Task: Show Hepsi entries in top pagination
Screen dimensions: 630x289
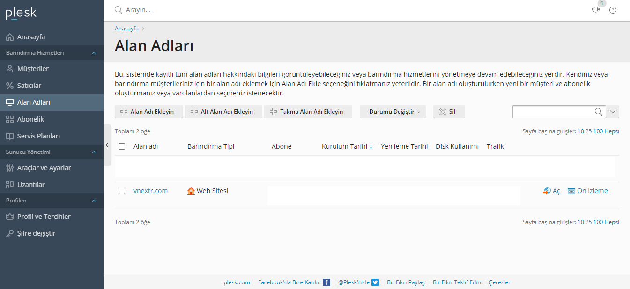Action: point(612,131)
